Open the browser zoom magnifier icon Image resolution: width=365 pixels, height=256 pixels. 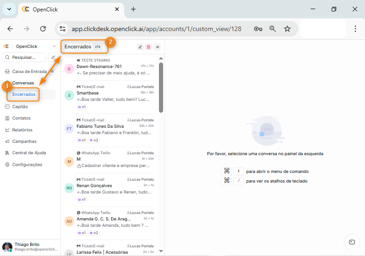coord(273,29)
